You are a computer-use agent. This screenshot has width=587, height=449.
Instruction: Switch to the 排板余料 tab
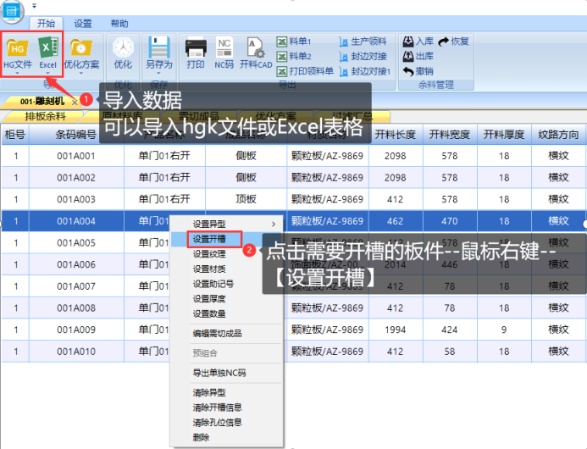coord(45,116)
